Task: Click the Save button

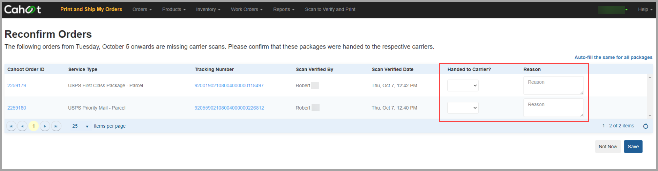Action: (633, 147)
